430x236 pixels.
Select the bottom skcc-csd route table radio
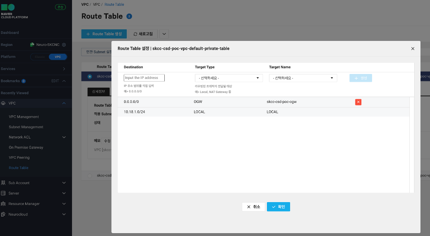90,176
